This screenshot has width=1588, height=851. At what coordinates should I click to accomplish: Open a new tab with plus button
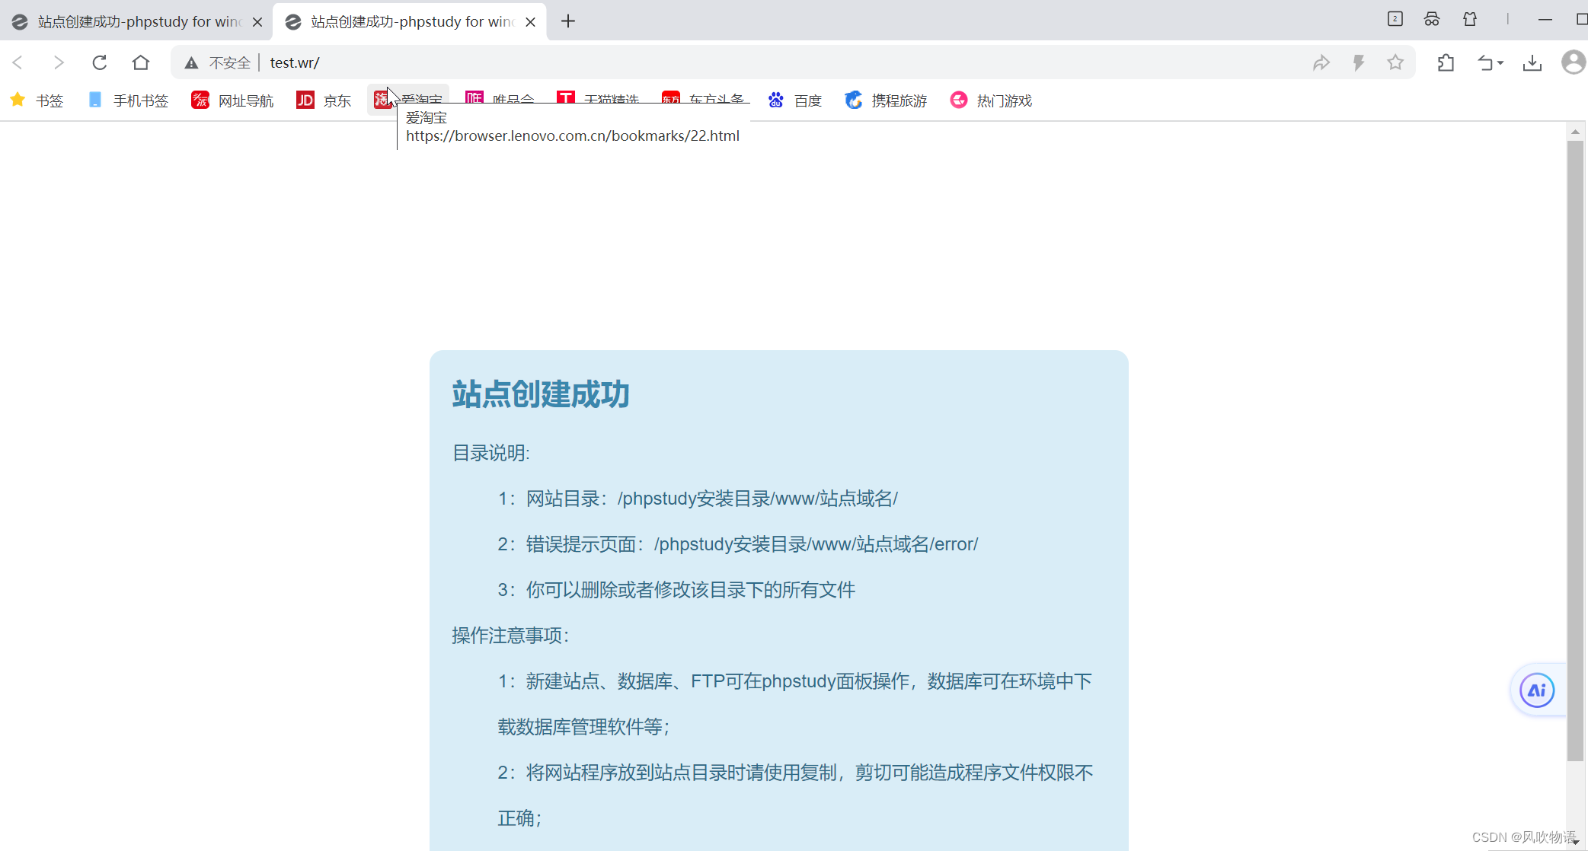(568, 21)
